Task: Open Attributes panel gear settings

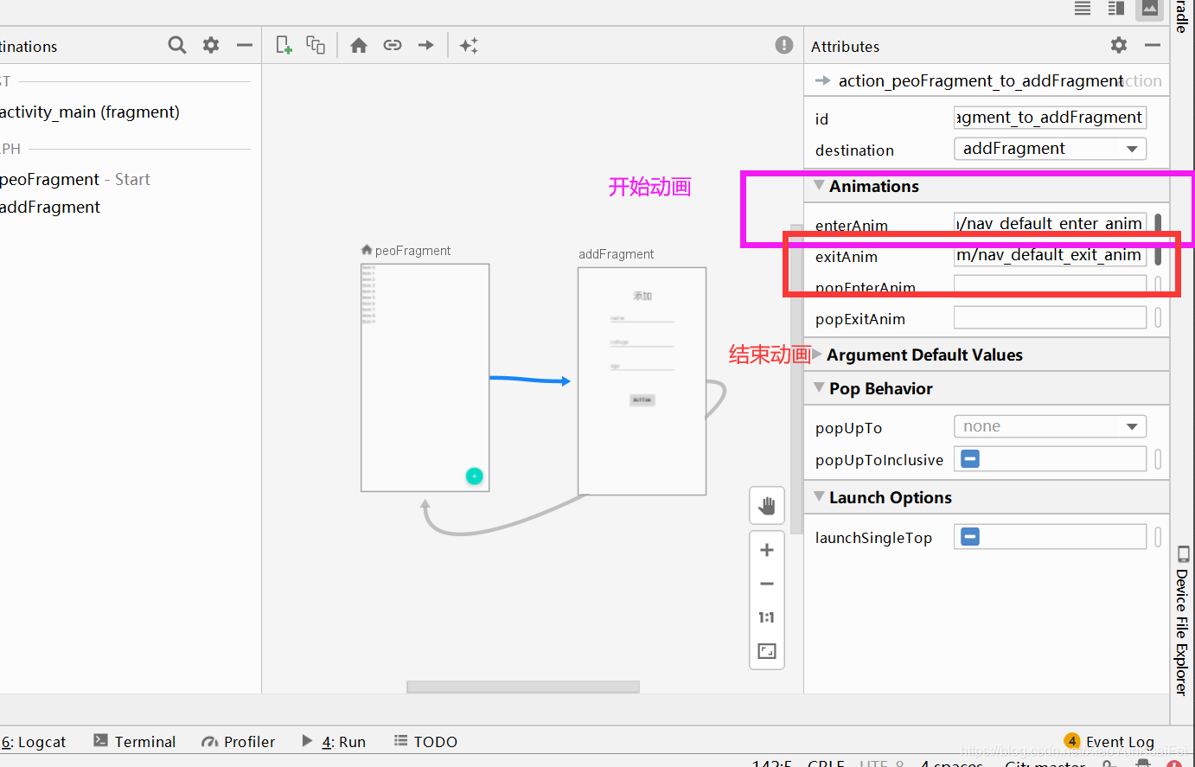Action: click(x=1119, y=45)
